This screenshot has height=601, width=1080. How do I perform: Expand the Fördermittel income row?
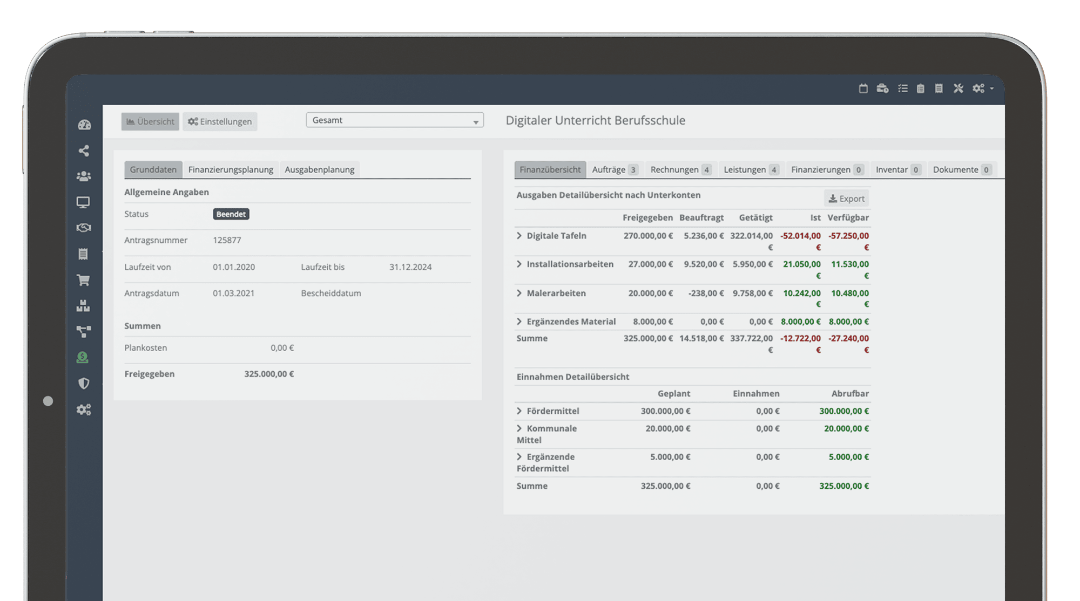coord(519,411)
